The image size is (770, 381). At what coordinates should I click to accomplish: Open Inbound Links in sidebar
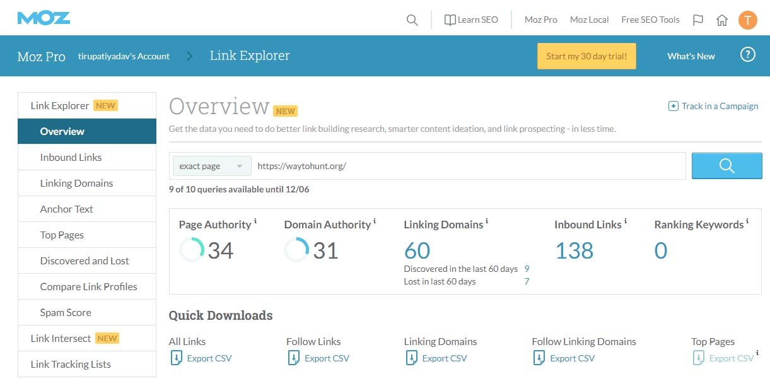point(87,157)
